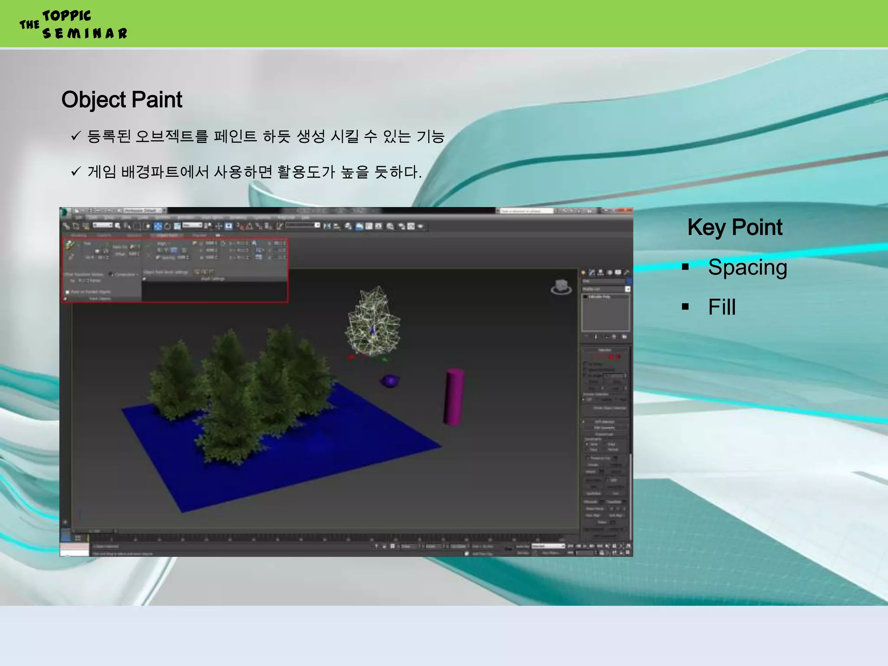Open the Workspace selector dropdown
The image size is (888, 666).
click(x=142, y=211)
